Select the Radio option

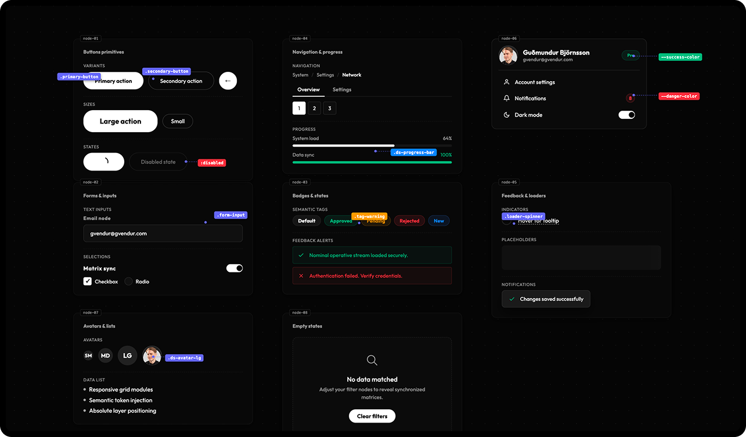(128, 282)
